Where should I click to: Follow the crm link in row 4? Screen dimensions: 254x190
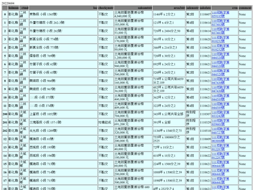[221, 47]
